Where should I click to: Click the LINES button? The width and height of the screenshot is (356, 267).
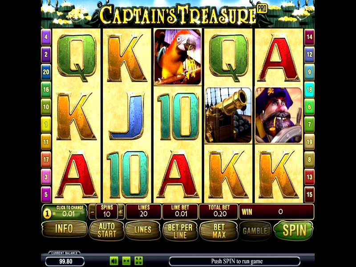(142, 230)
